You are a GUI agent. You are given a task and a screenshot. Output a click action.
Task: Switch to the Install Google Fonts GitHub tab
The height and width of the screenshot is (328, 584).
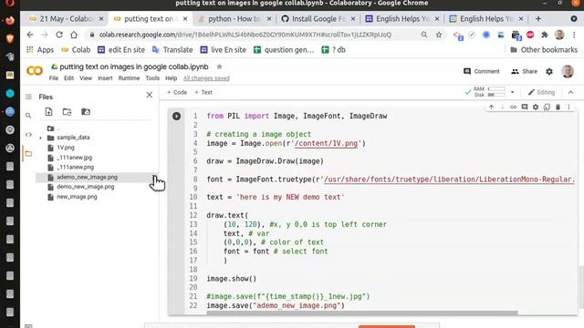[x=318, y=18]
